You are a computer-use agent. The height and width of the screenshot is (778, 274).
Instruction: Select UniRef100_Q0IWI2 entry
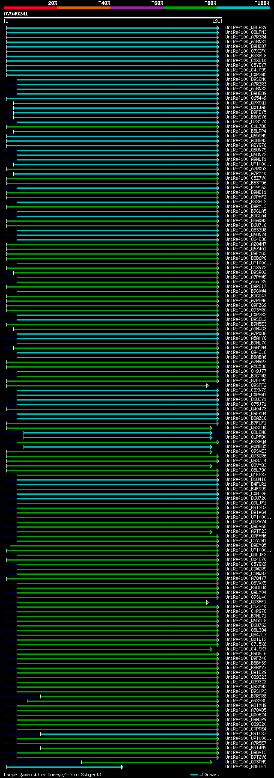[246, 640]
